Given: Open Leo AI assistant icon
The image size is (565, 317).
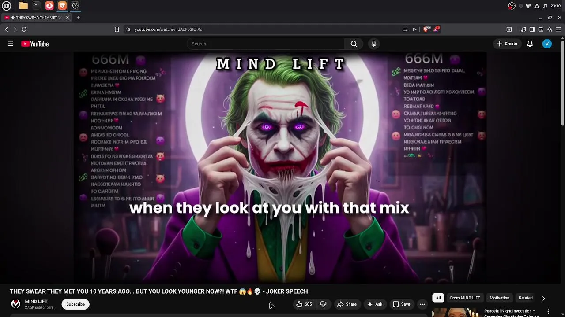Looking at the screenshot, I should [550, 29].
